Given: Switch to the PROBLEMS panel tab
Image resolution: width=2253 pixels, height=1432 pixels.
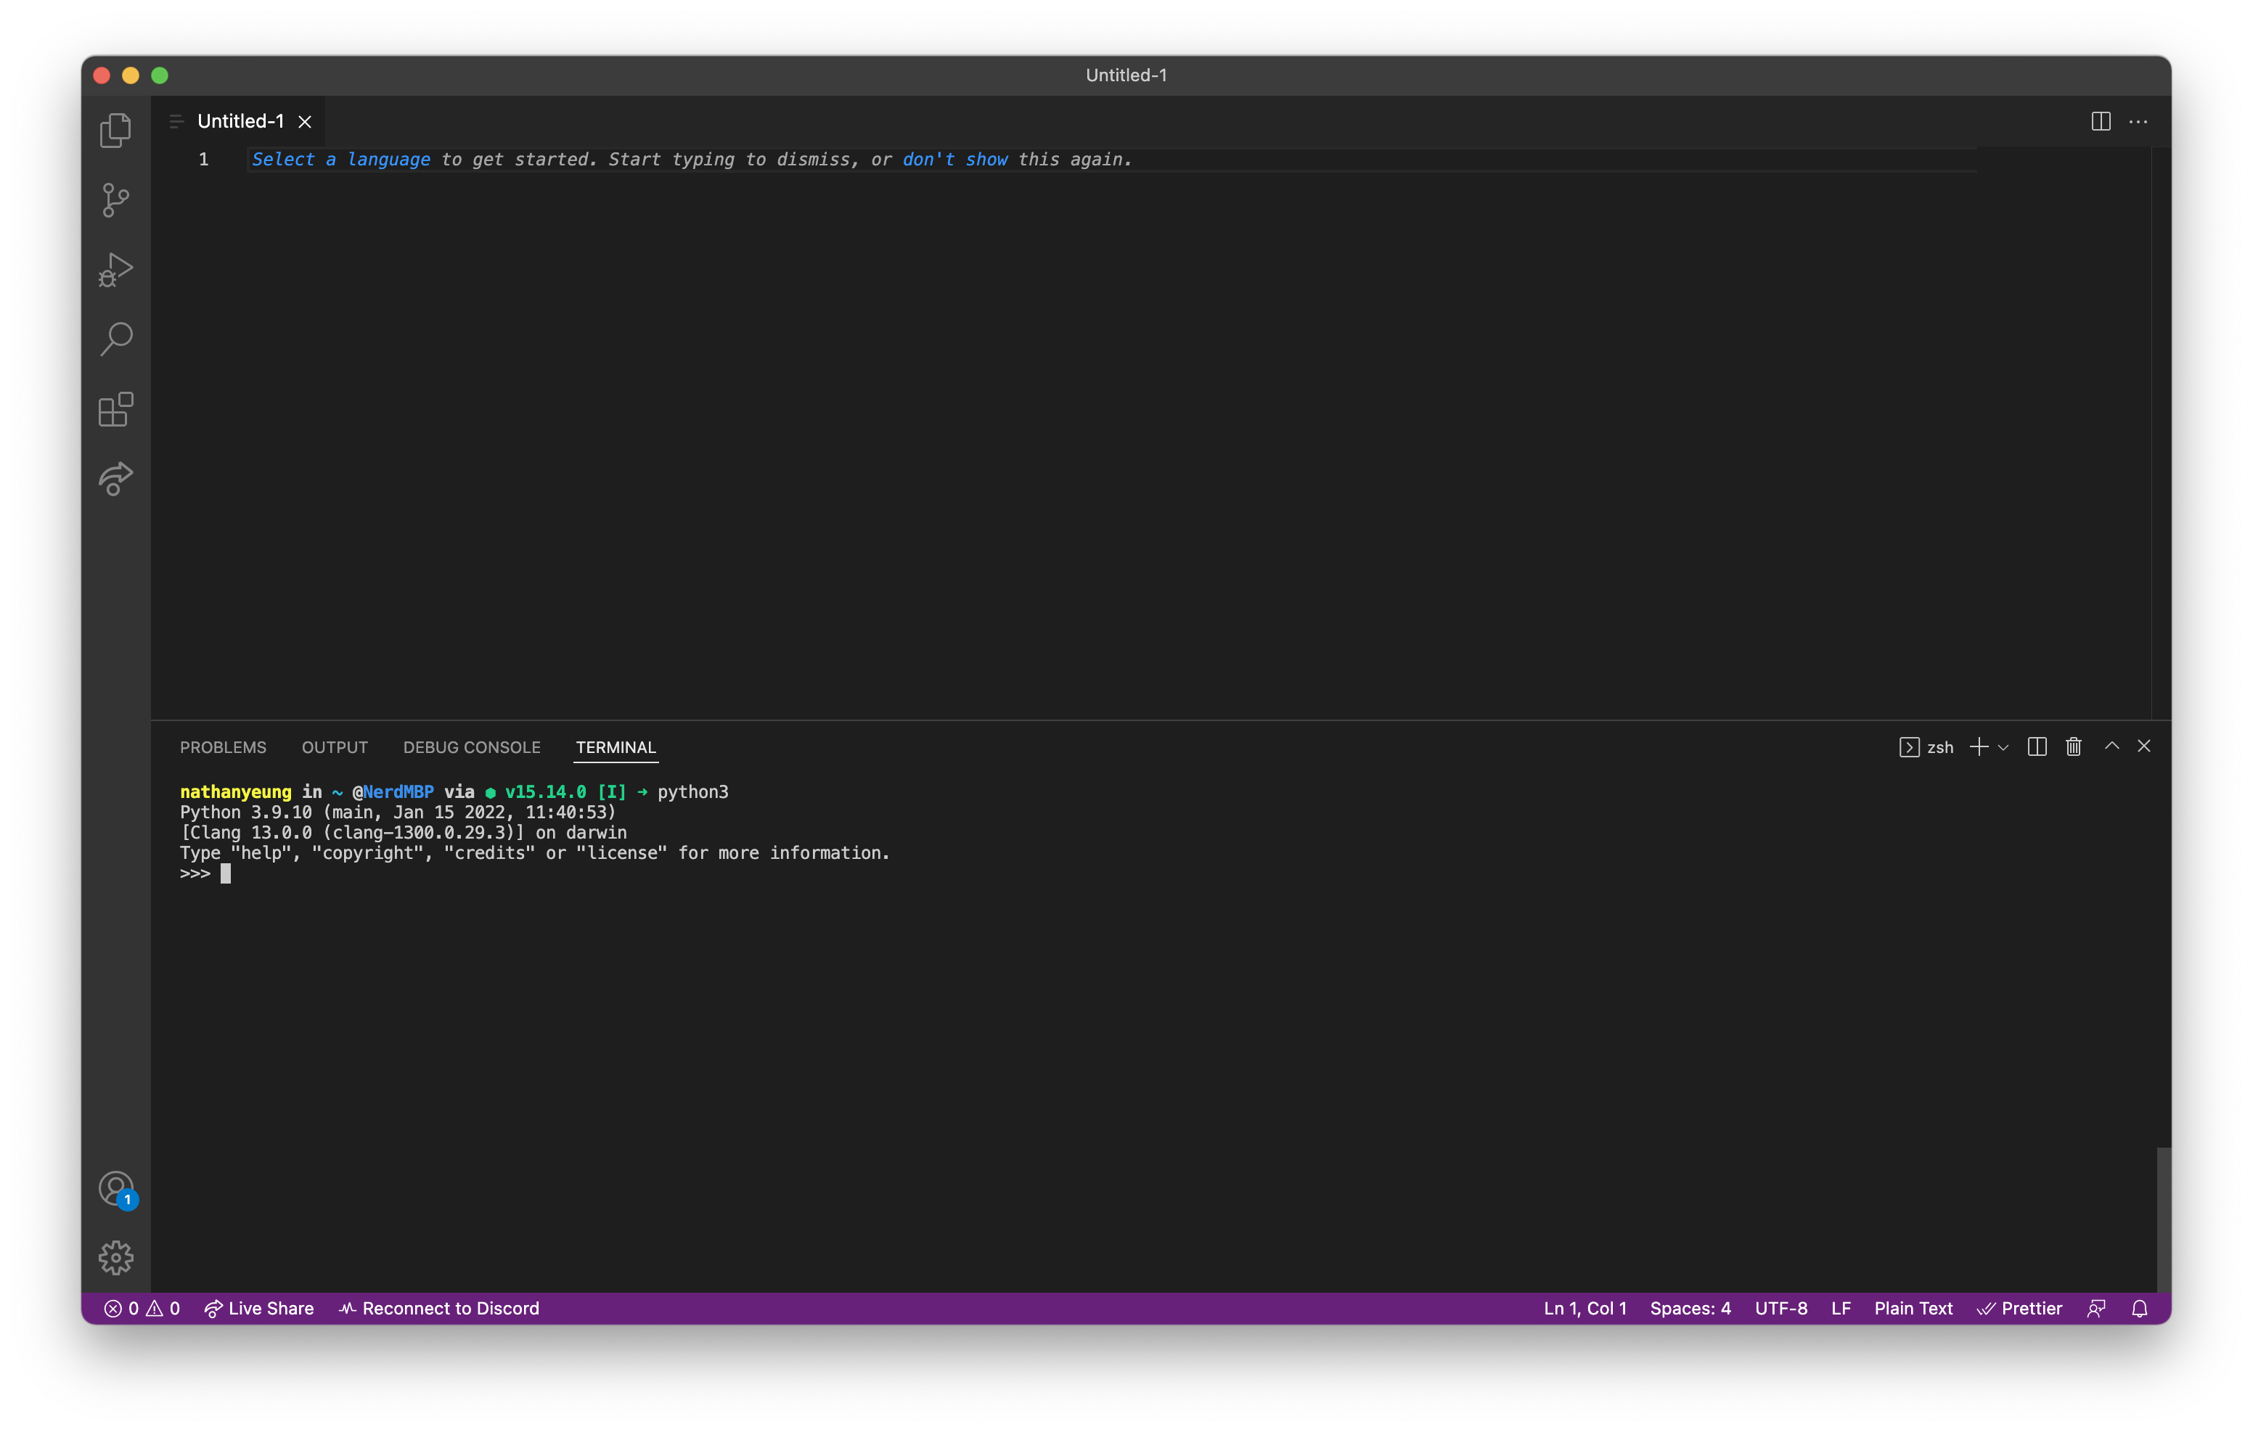Looking at the screenshot, I should click(223, 747).
